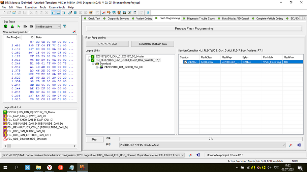
Task: Switch to the Diagnostic Trouble Codes tab
Action: [x=199, y=18]
